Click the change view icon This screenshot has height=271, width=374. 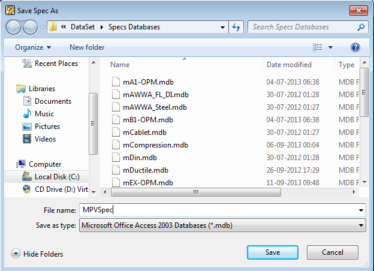317,47
